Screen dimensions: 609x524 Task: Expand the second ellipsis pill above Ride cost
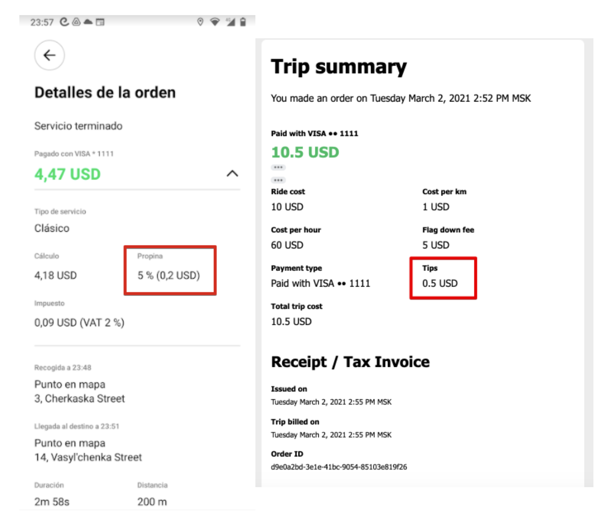pyautogui.click(x=278, y=180)
